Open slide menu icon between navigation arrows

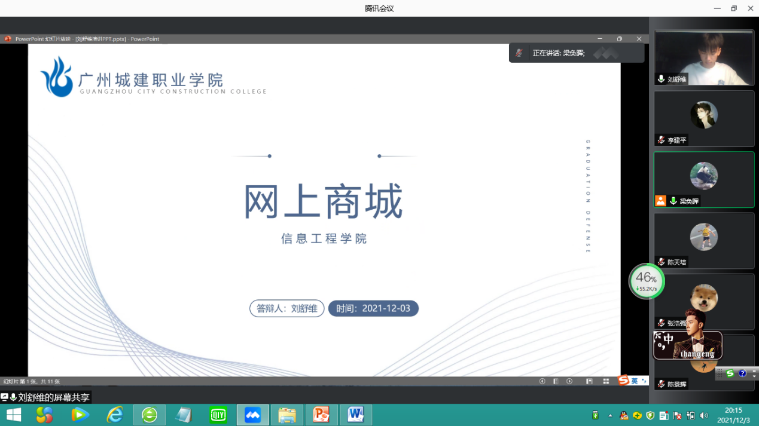(556, 381)
